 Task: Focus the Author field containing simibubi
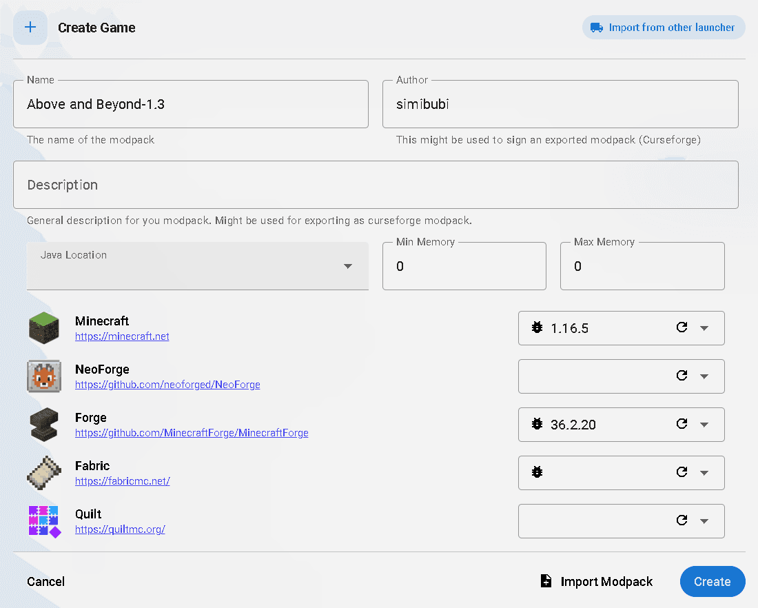(x=560, y=104)
